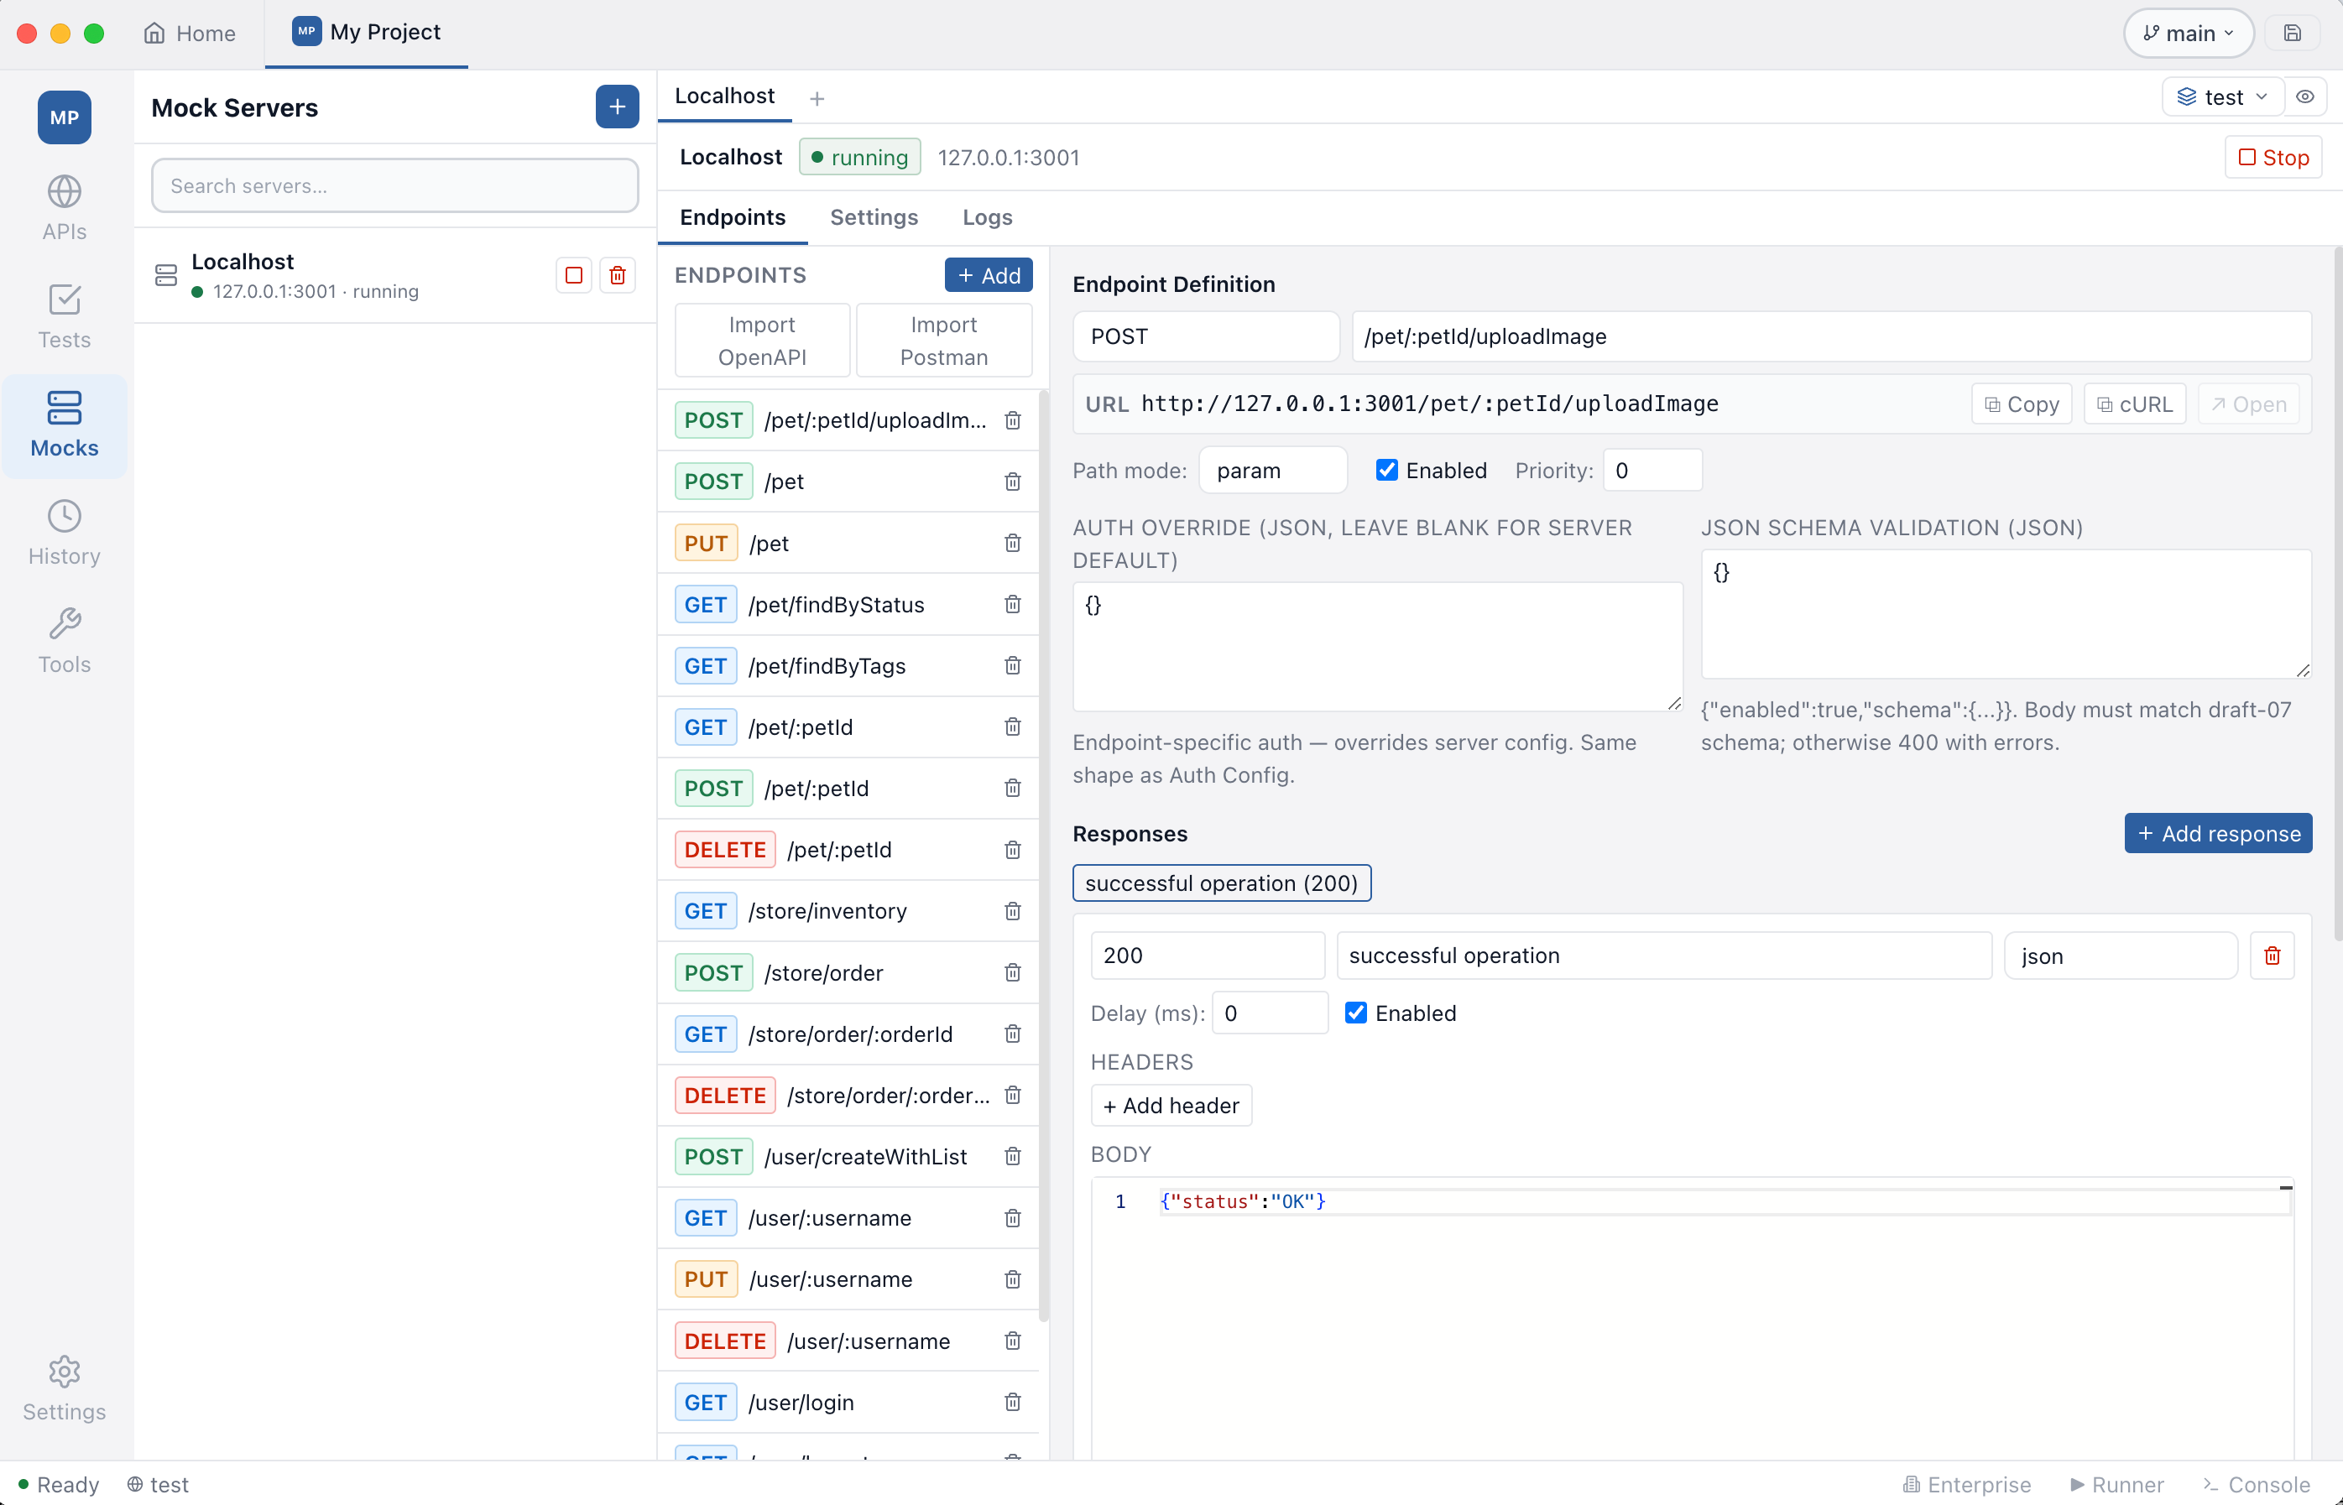Click the status code 200 field
The image size is (2343, 1505).
click(x=1208, y=956)
